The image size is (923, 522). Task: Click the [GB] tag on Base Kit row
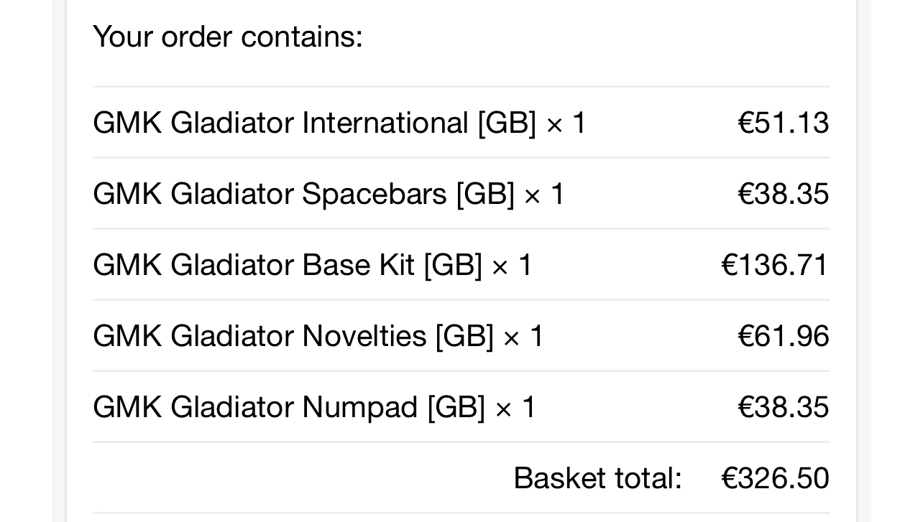[x=453, y=265]
